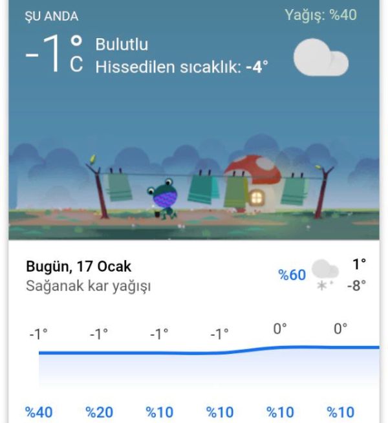Tap the Yağış: %40 precipitation label
Screen dimensions: 388x423
tap(321, 15)
